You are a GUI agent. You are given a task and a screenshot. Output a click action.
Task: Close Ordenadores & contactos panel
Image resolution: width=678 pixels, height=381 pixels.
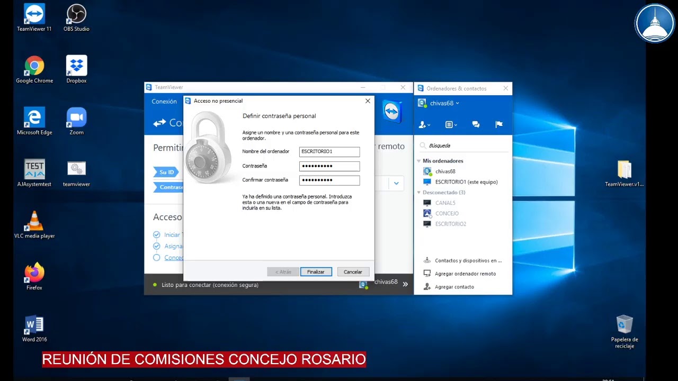(505, 88)
